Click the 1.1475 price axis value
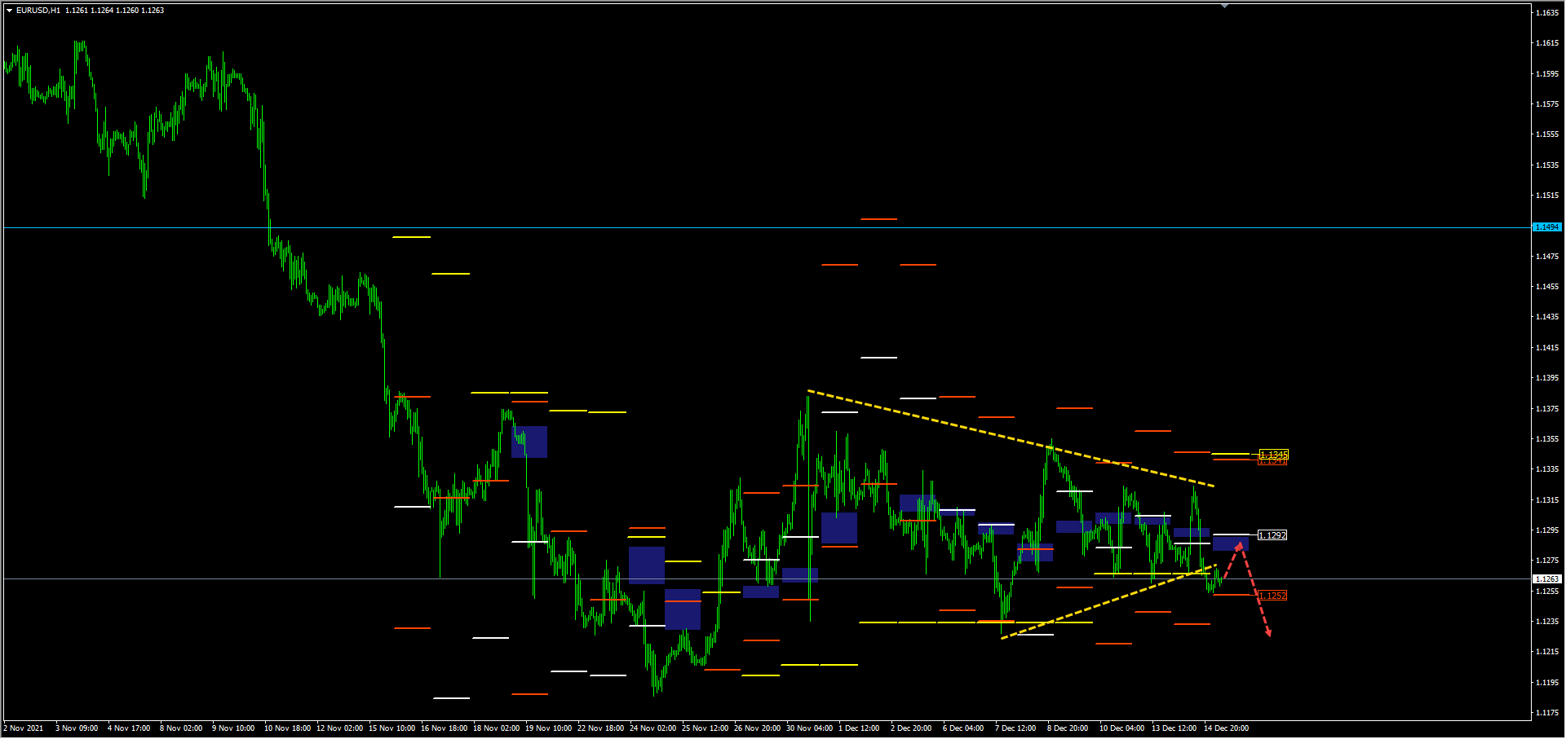1566x739 pixels. (x=1547, y=257)
